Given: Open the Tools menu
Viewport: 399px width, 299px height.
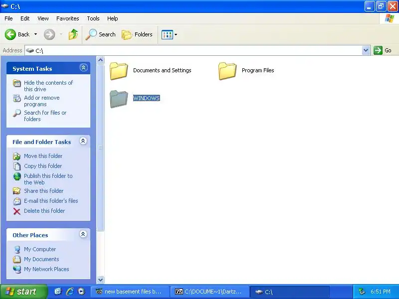Looking at the screenshot, I should [93, 18].
